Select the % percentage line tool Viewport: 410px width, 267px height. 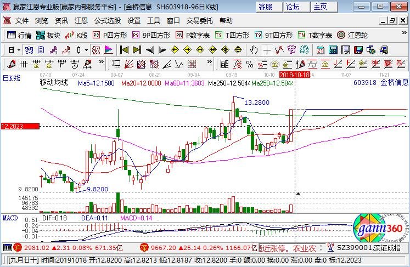pos(250,64)
